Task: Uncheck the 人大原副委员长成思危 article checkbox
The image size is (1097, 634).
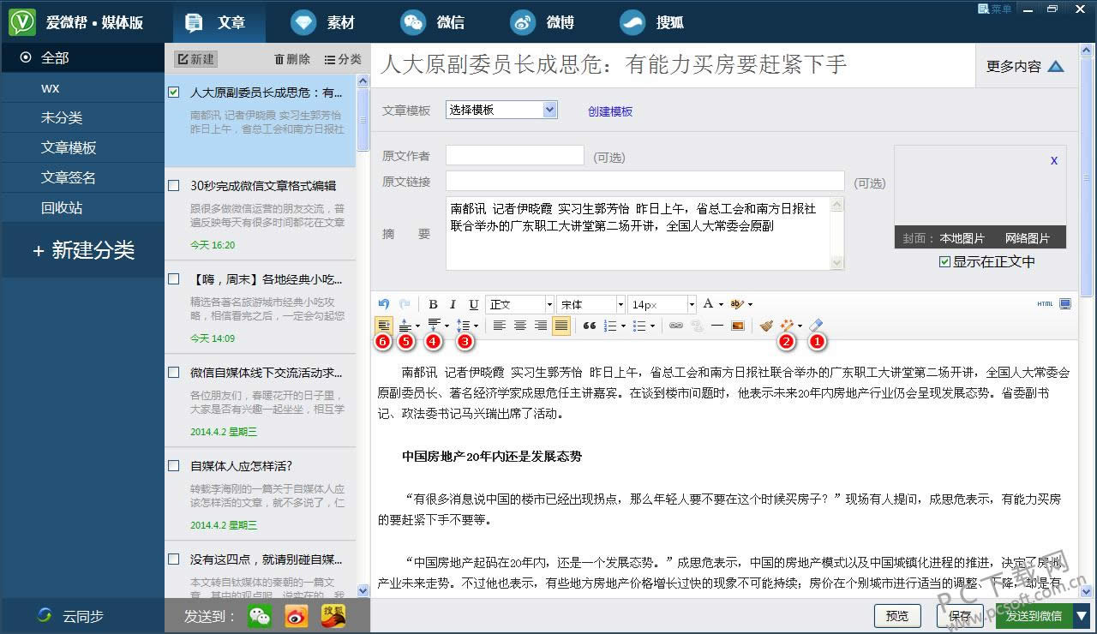Action: point(174,92)
